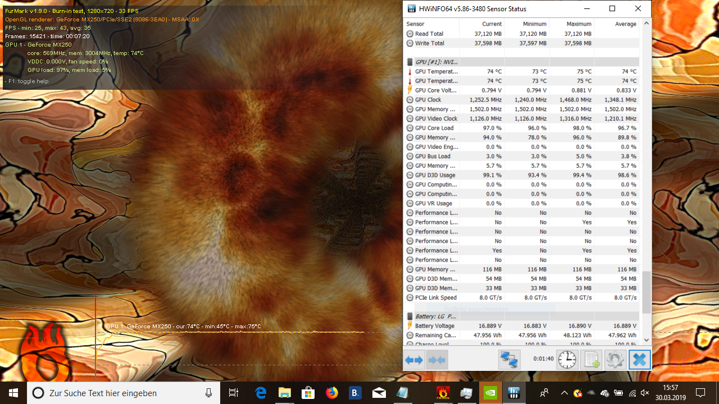Click the battery icon in the system tray
Image resolution: width=719 pixels, height=404 pixels.
(x=618, y=393)
